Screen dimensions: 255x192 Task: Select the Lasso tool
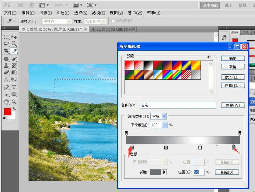(x=6, y=44)
